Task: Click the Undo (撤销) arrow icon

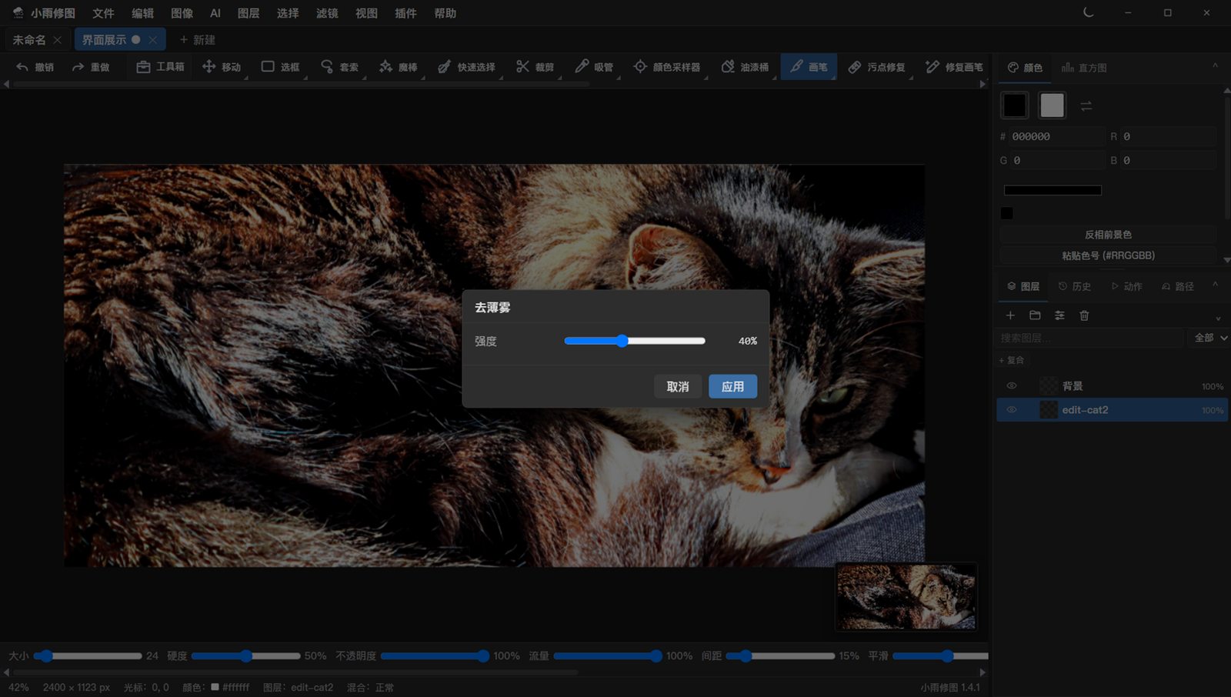Action: pyautogui.click(x=22, y=67)
